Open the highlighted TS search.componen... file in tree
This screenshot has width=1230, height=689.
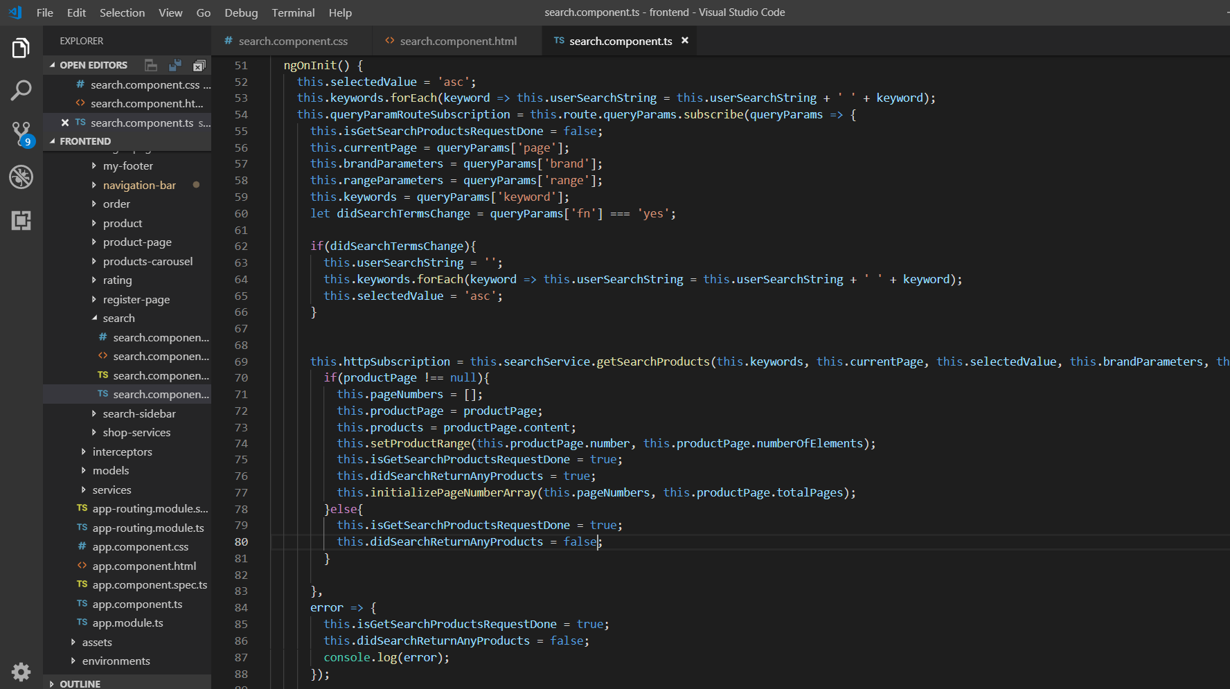127,394
